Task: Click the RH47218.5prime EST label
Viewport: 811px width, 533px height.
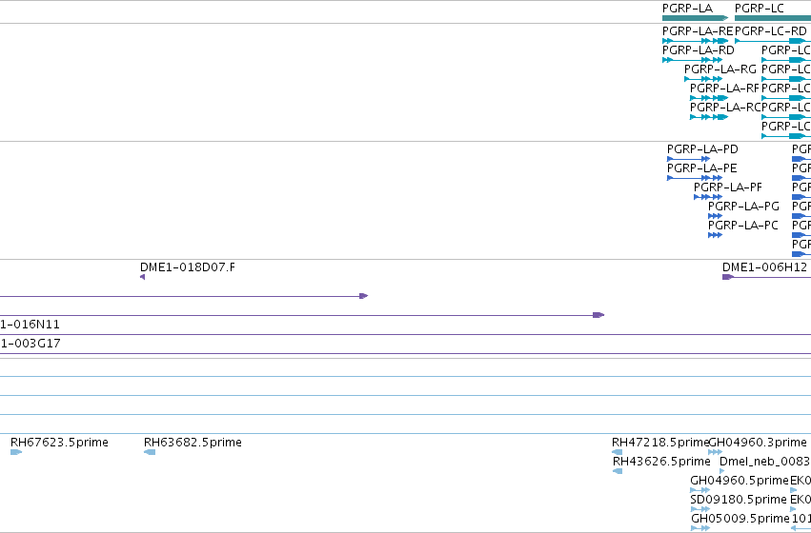Action: [659, 443]
